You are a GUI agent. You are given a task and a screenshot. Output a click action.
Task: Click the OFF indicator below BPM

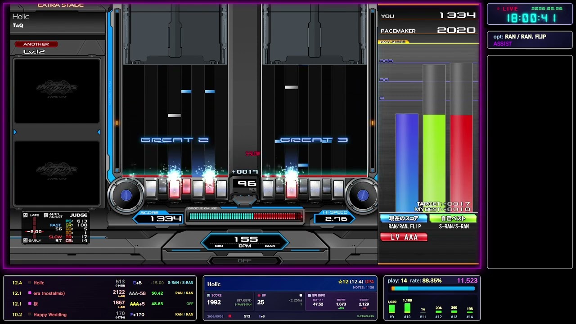pyautogui.click(x=244, y=261)
